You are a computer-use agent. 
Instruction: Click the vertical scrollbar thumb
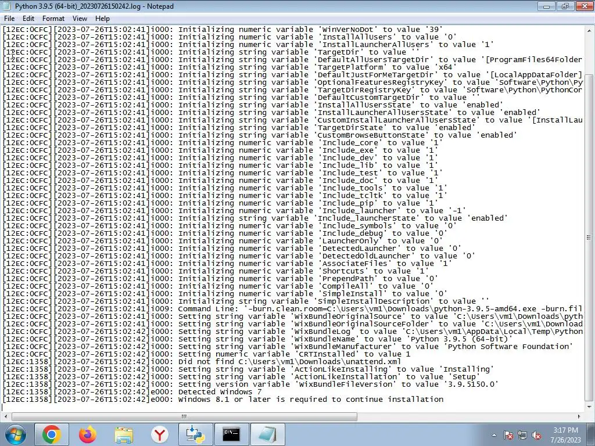click(589, 238)
